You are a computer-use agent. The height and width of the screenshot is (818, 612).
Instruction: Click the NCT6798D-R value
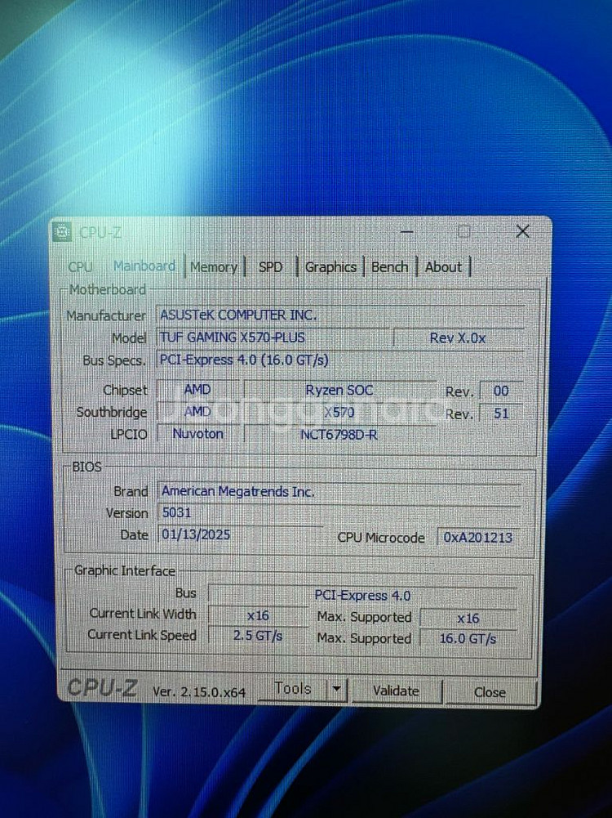click(339, 435)
